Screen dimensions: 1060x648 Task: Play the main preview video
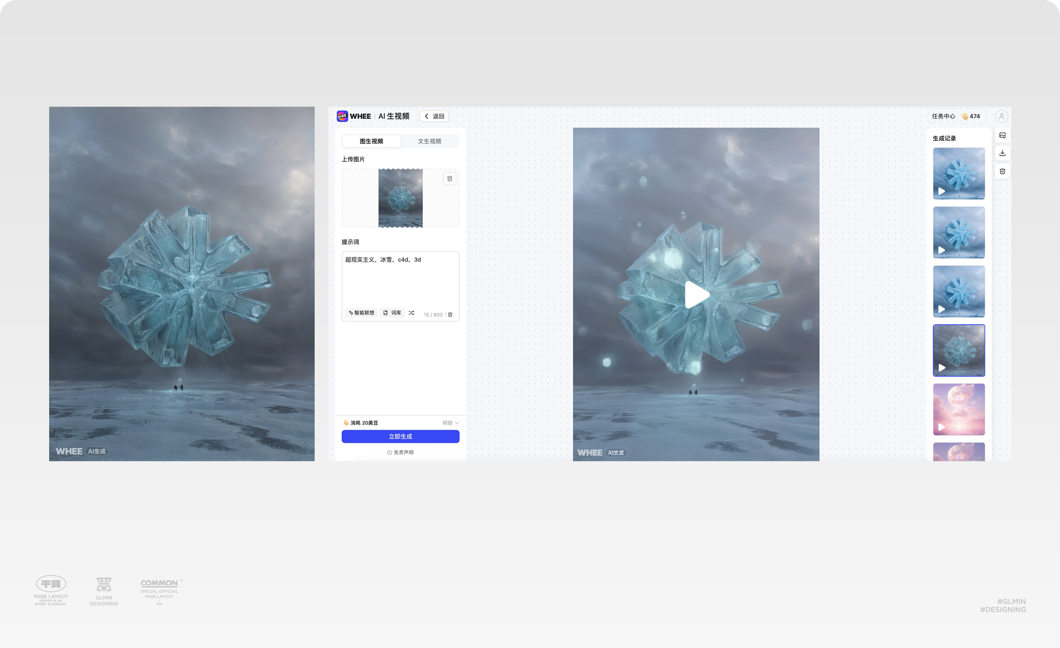pyautogui.click(x=696, y=294)
